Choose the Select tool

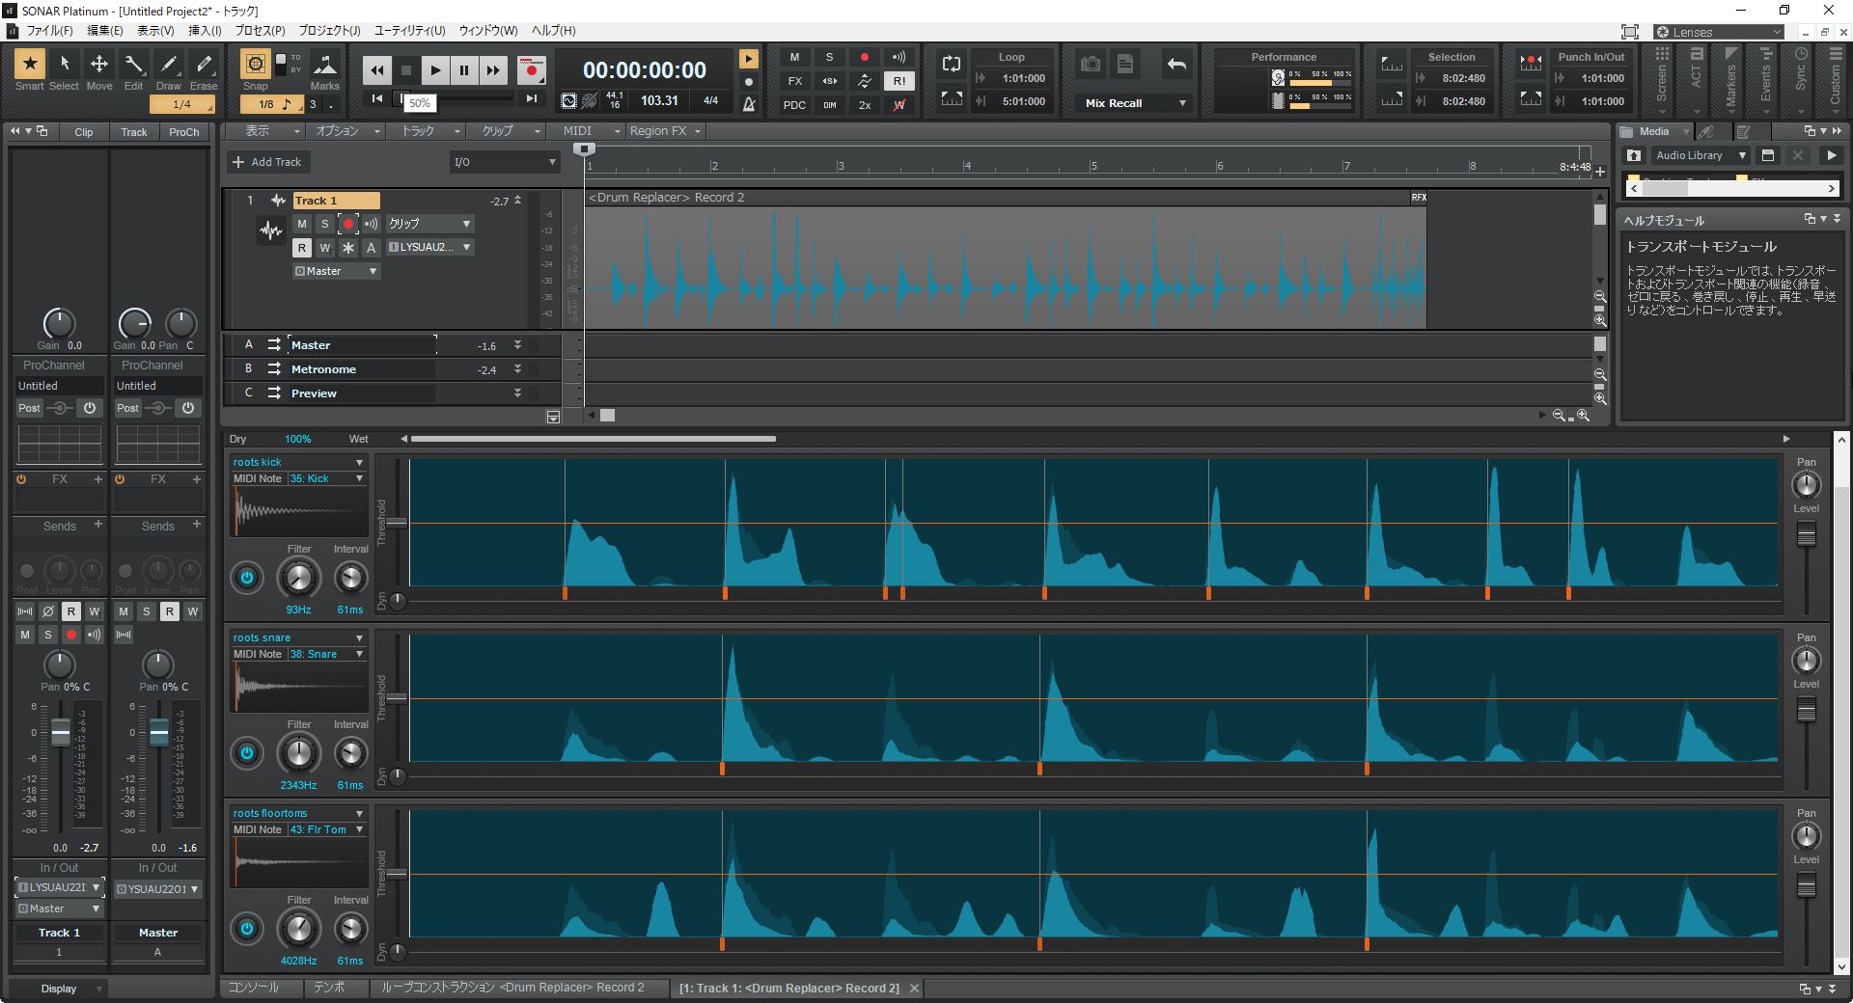(65, 65)
